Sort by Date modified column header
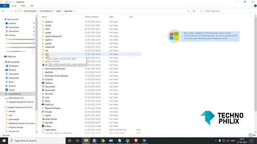257x144 pixels. (x=92, y=17)
